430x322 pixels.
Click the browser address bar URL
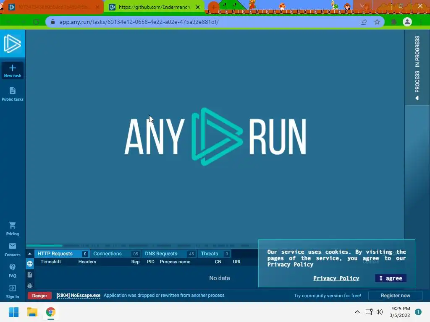tap(139, 22)
